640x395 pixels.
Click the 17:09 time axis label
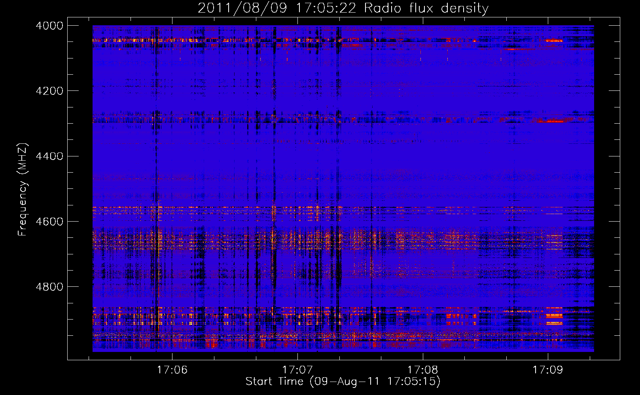click(x=547, y=370)
